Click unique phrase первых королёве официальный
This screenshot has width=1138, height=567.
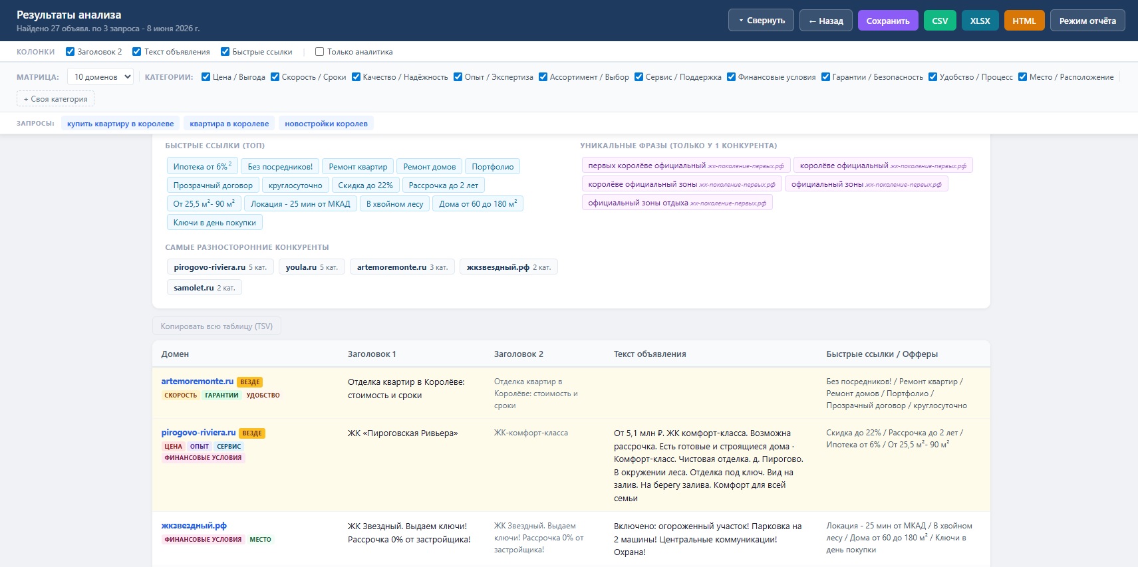click(x=686, y=166)
